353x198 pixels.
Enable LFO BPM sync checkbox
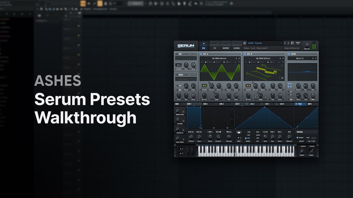[255, 132]
